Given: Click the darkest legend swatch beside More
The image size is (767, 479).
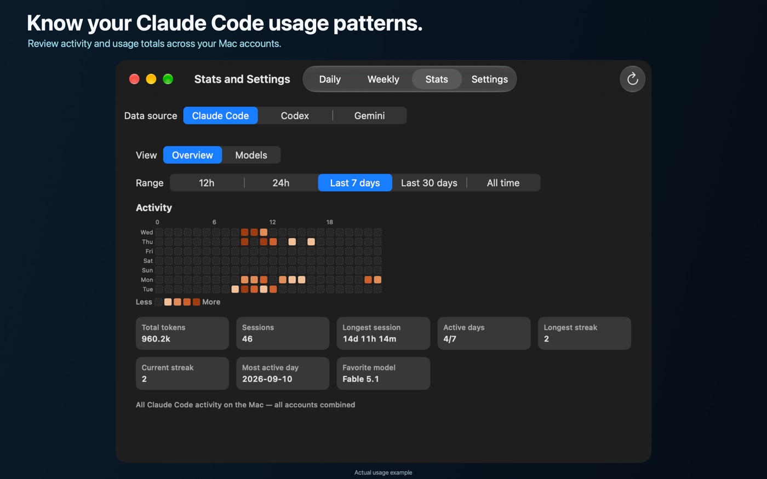Looking at the screenshot, I should click(196, 302).
